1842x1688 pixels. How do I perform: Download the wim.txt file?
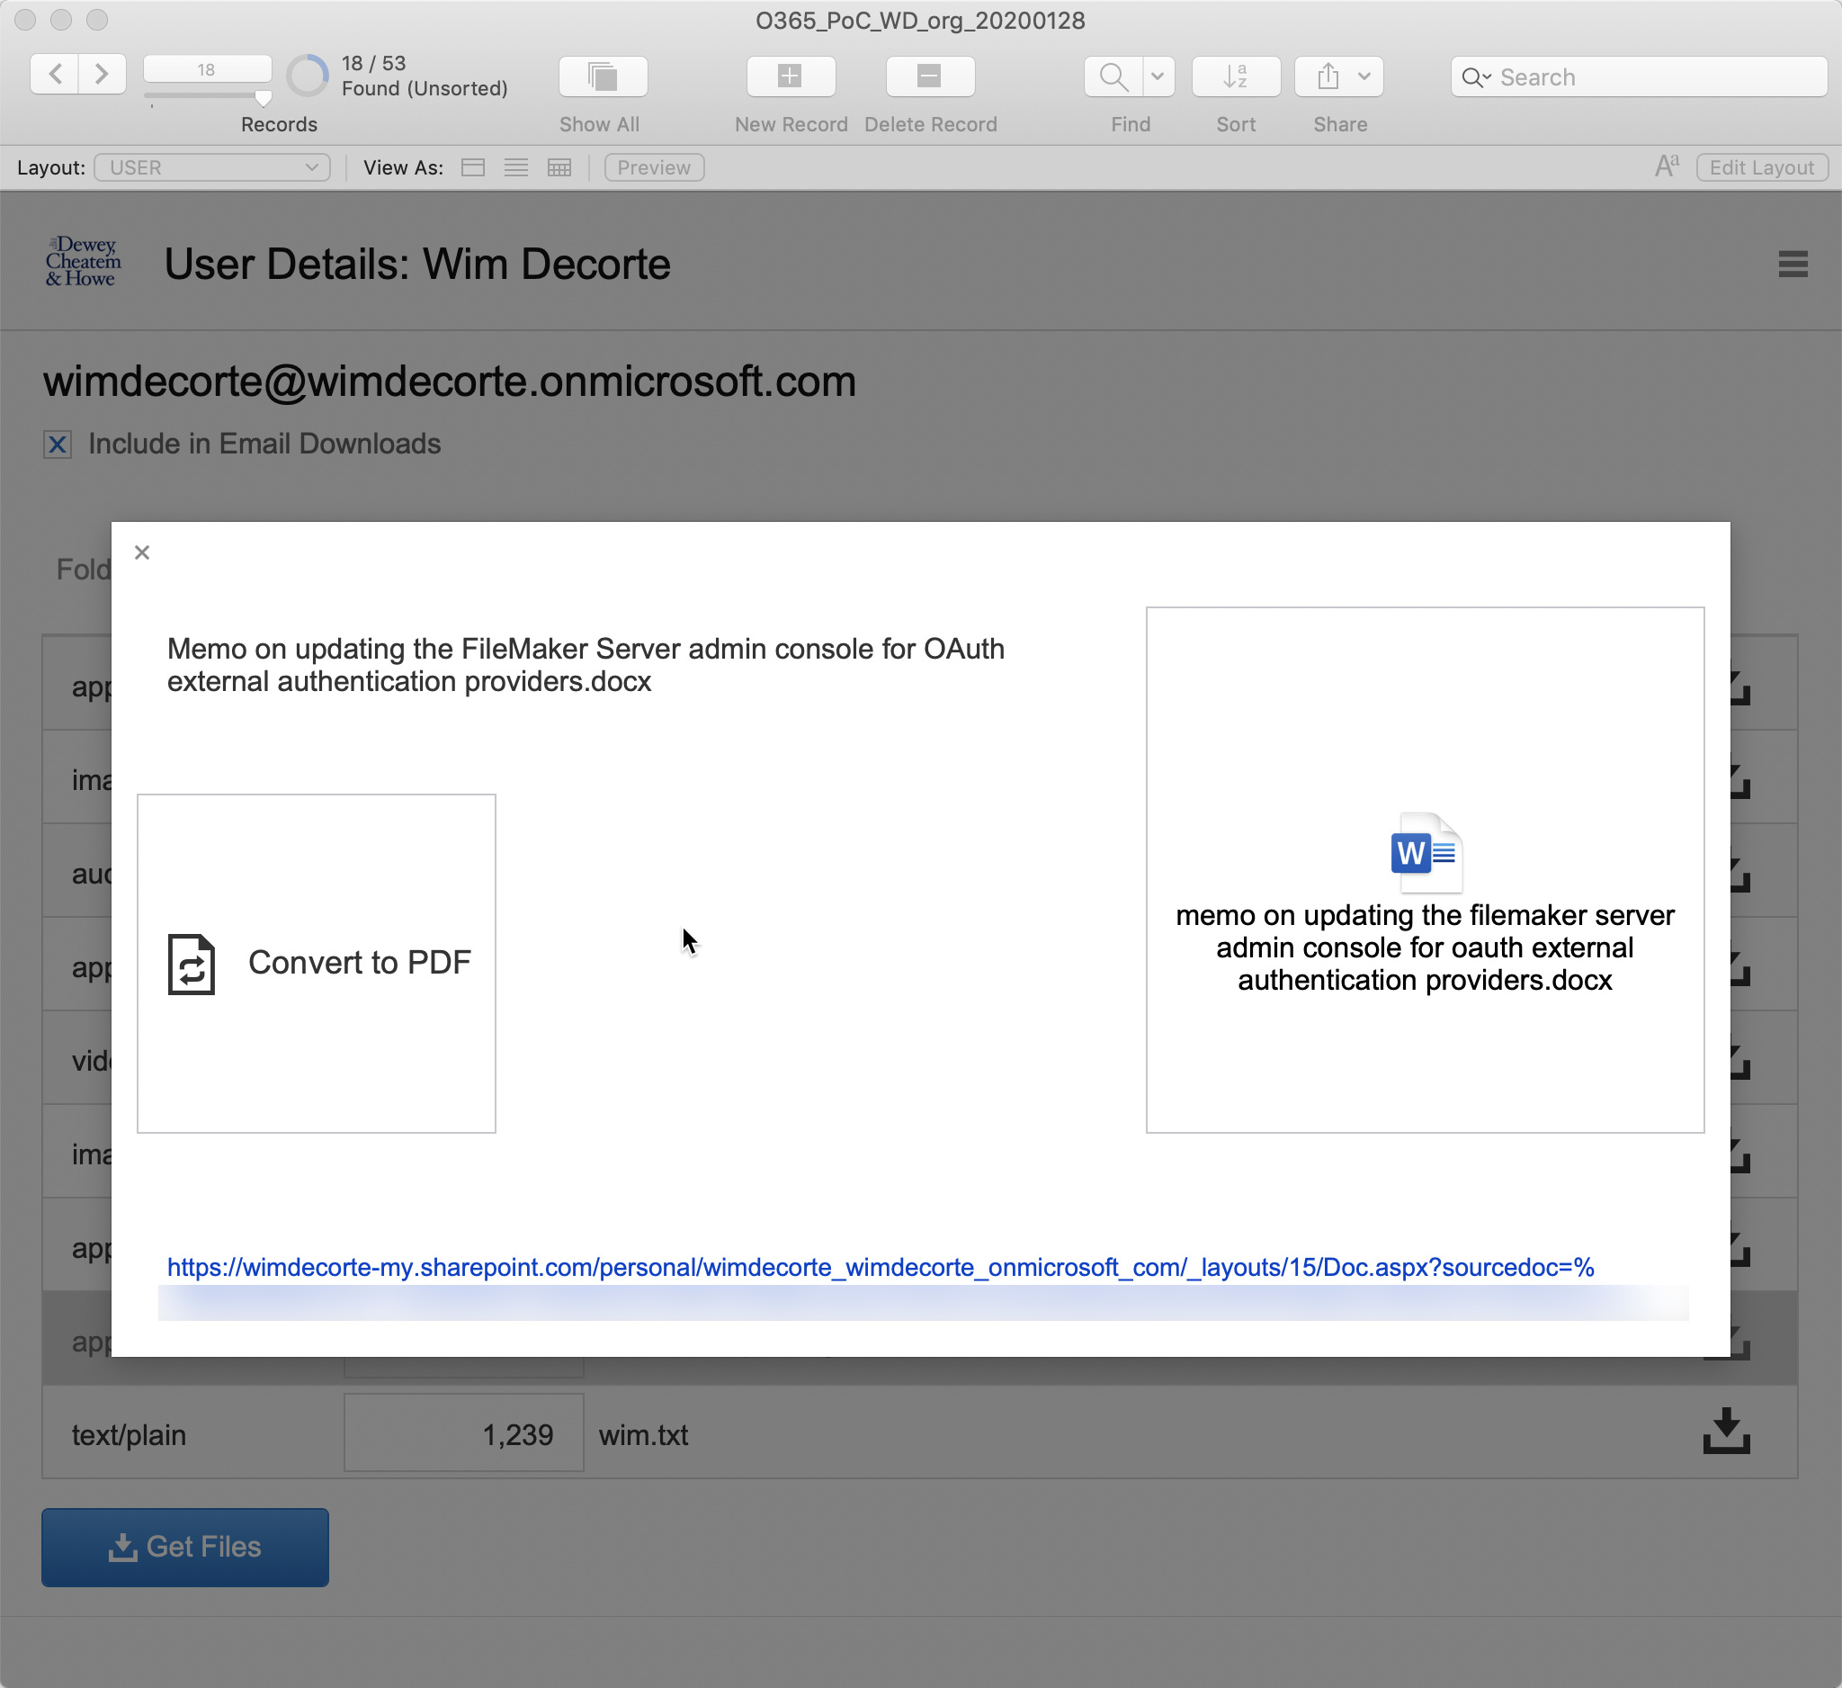pos(1726,1432)
